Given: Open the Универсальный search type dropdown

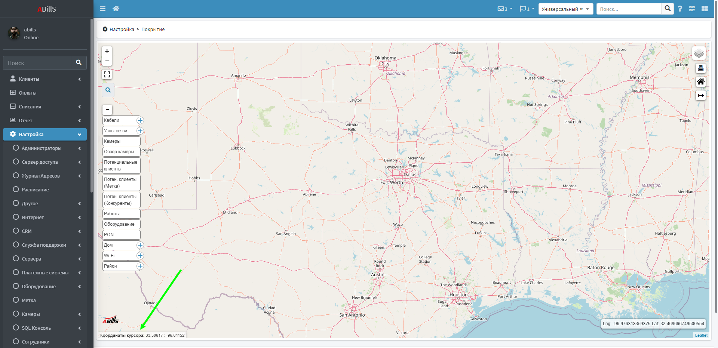Looking at the screenshot, I should pyautogui.click(x=565, y=9).
